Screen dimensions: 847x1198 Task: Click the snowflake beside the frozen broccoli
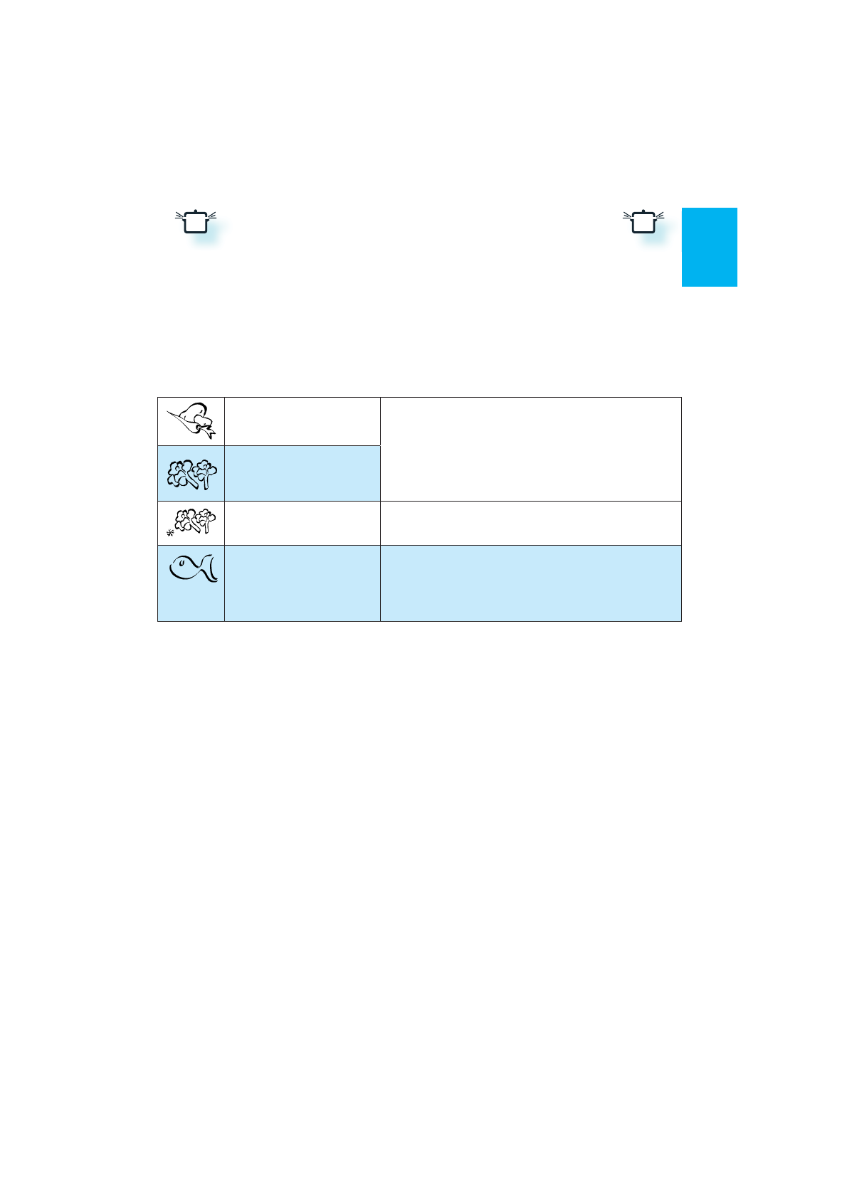tap(170, 532)
